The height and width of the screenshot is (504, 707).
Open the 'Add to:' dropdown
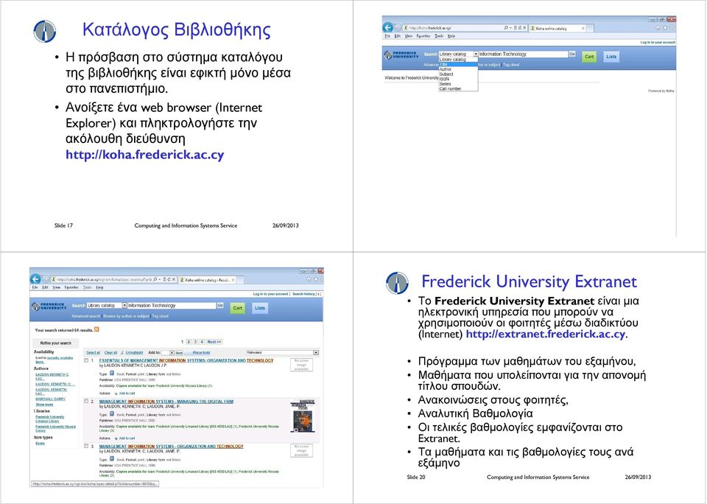(x=168, y=353)
